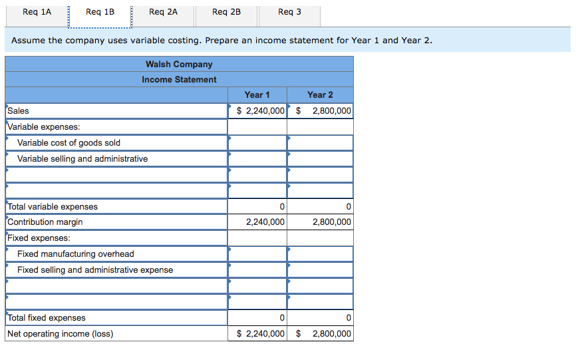Click the Variable expenses: label
This screenshot has width=580, height=346.
click(44, 127)
